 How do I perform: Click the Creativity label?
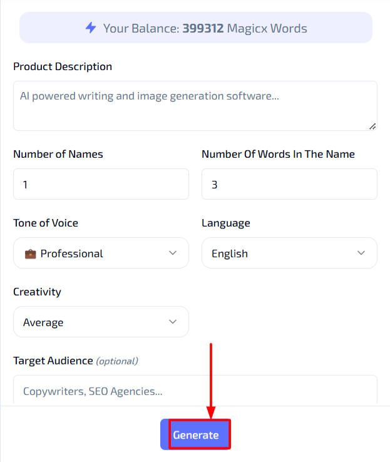tap(37, 292)
